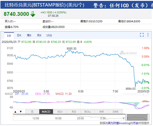153x126 pixels.
Task: Click the 最低价:8694.8300 value
Action: point(129,21)
